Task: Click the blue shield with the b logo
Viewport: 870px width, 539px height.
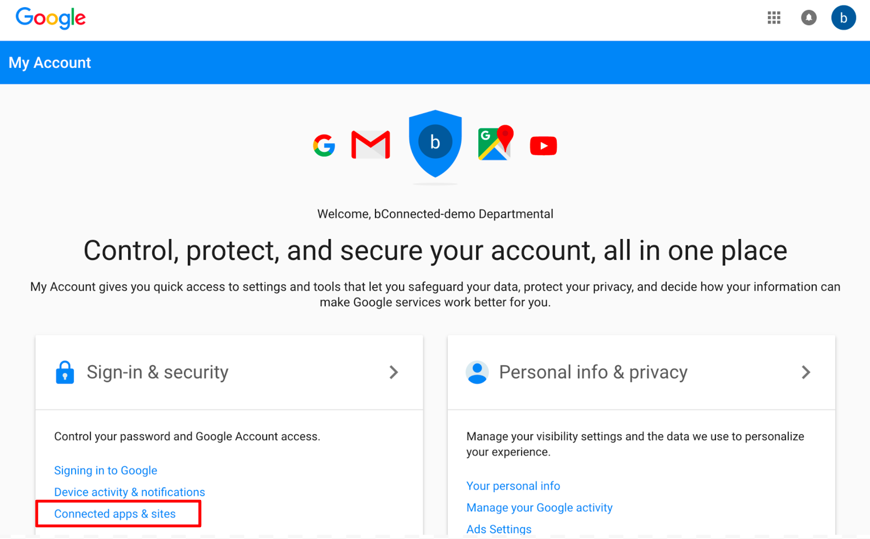Action: pos(435,144)
